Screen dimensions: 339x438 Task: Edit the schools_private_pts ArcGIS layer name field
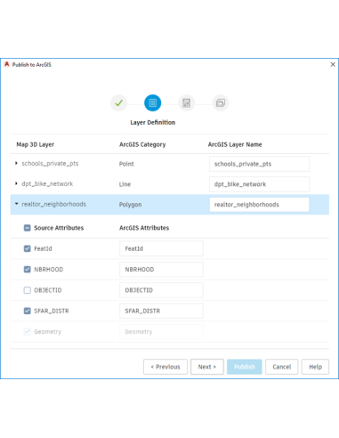pyautogui.click(x=259, y=164)
